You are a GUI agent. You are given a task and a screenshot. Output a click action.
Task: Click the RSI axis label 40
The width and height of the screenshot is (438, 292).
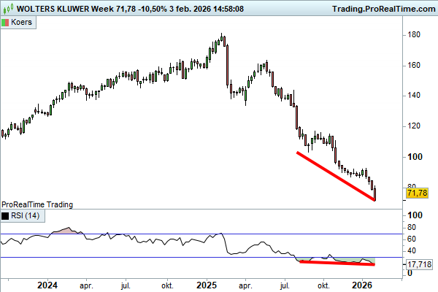(412, 251)
